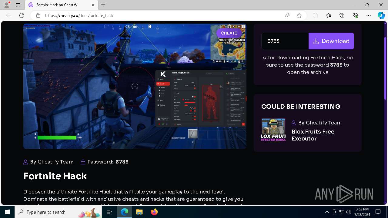Click the Edge profile icon
388x218 pixels.
pyautogui.click(x=7, y=5)
